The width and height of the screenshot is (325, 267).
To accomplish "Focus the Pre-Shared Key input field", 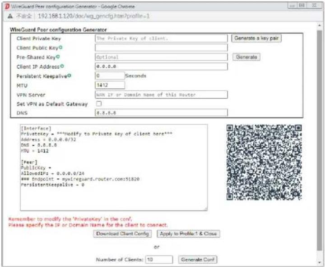I will tap(161, 57).
